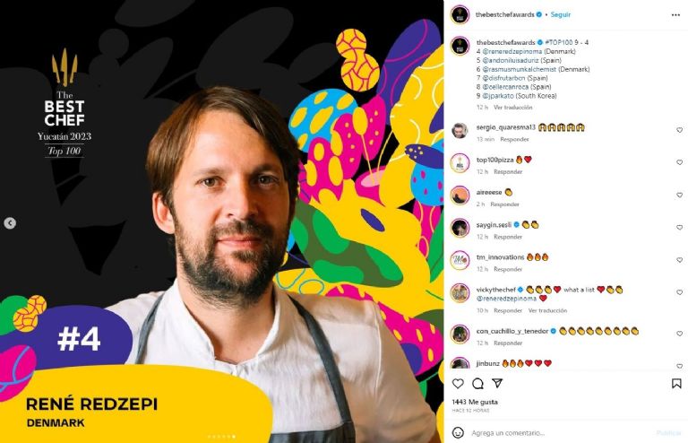Open the three-dot more options menu
Image resolution: width=688 pixels, height=443 pixels.
(x=675, y=15)
